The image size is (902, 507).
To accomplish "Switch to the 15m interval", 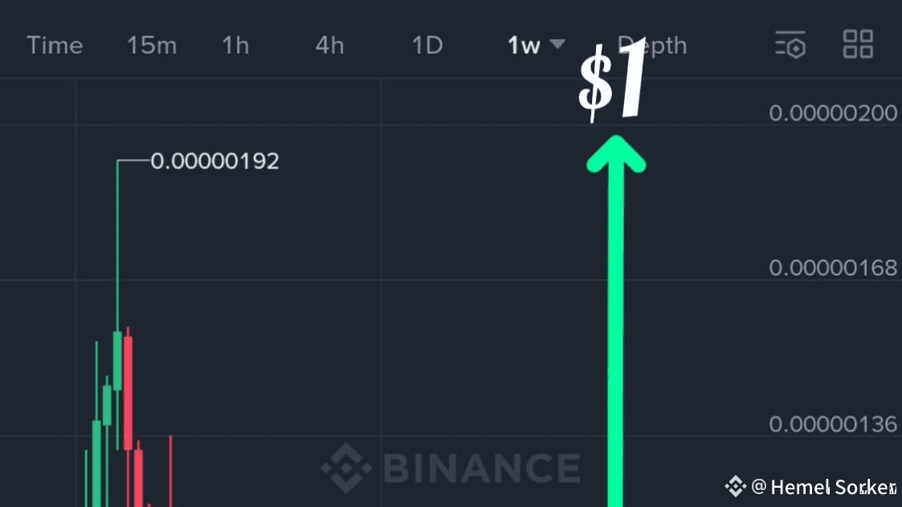I will pos(151,45).
